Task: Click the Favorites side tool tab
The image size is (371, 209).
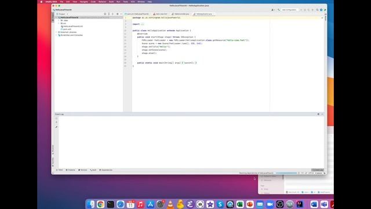Action: [x=53, y=161]
